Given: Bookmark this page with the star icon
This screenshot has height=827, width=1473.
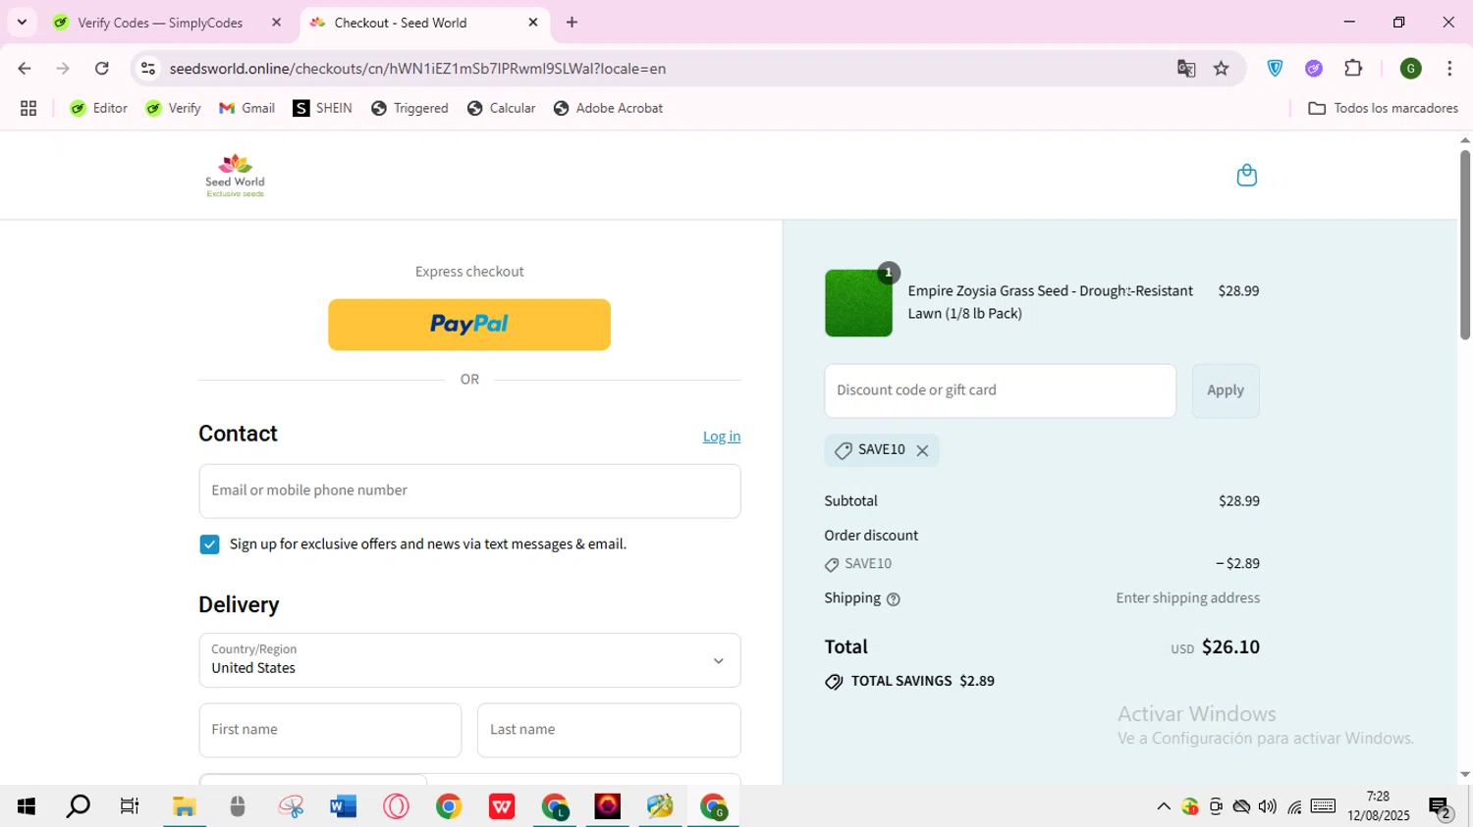Looking at the screenshot, I should tap(1221, 69).
